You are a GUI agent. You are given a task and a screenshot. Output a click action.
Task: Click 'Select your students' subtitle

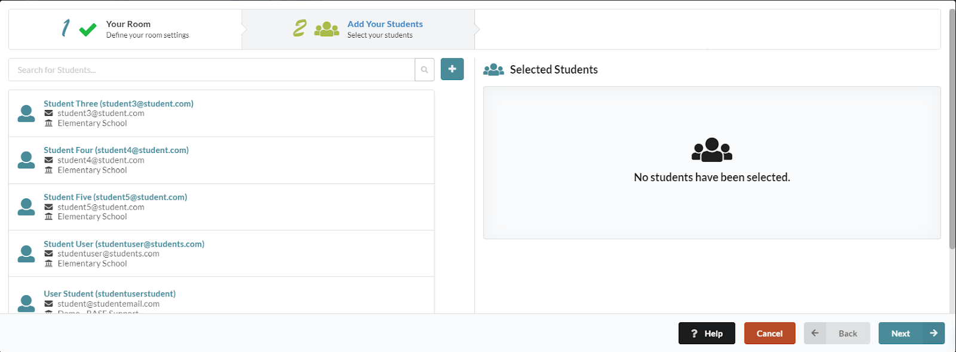[x=380, y=35]
